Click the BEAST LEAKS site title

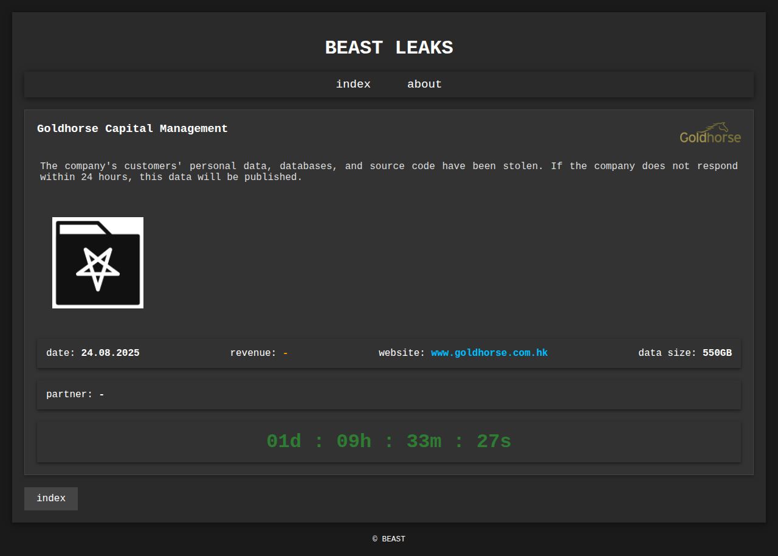(x=389, y=48)
